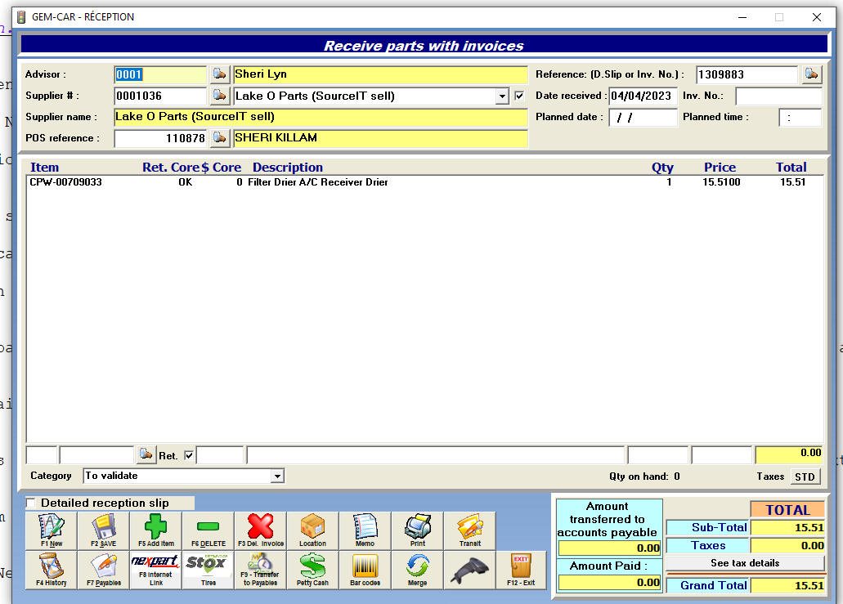Image resolution: width=843 pixels, height=604 pixels.
Task: Launch the Nexpart F8 Internet Link
Action: click(155, 570)
